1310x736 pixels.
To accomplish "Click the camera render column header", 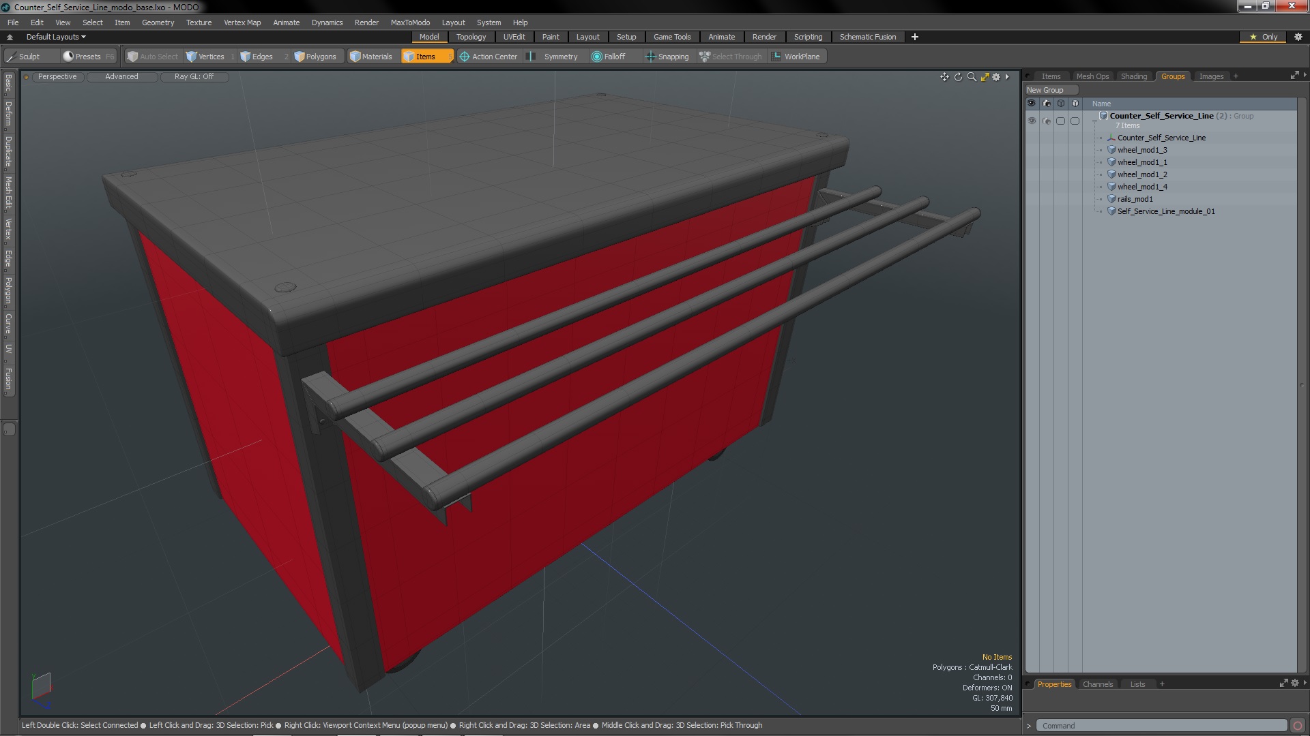I will point(1047,104).
